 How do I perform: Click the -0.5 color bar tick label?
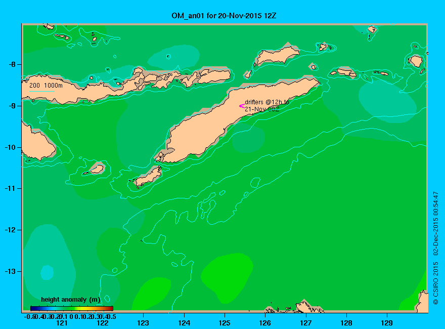tap(29, 317)
